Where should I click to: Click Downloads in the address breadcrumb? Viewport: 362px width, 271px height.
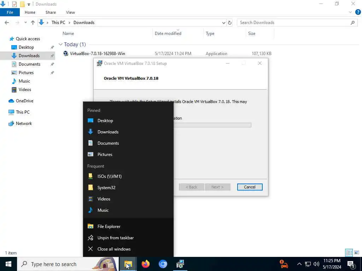tap(84, 23)
